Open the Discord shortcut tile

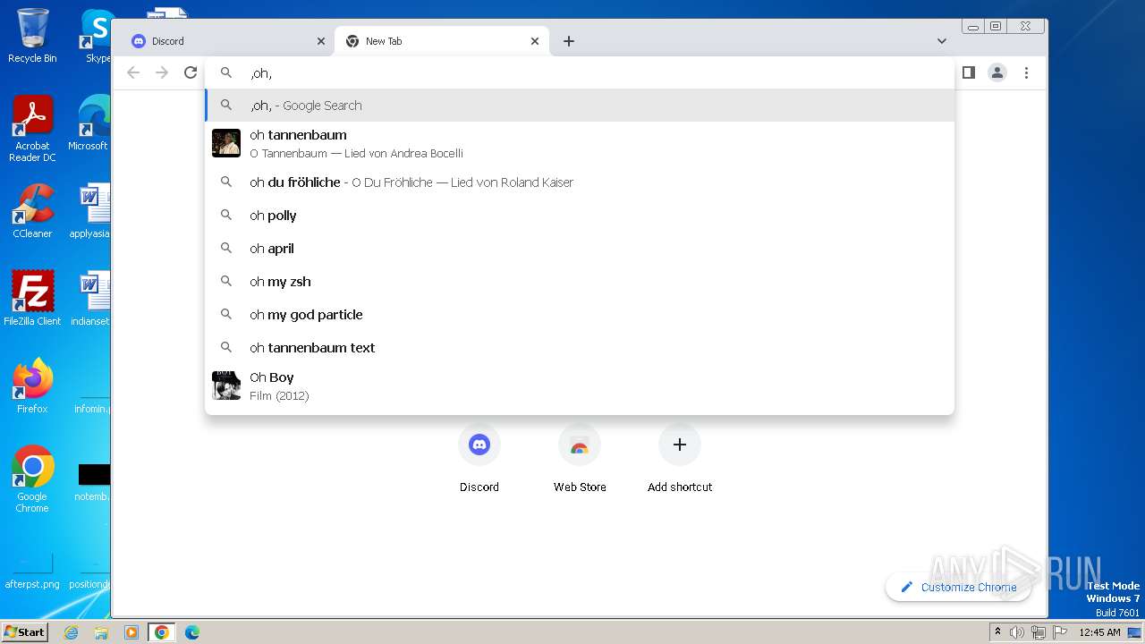coord(479,460)
